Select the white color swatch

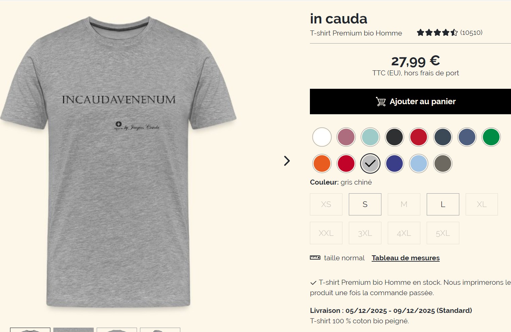pos(322,137)
